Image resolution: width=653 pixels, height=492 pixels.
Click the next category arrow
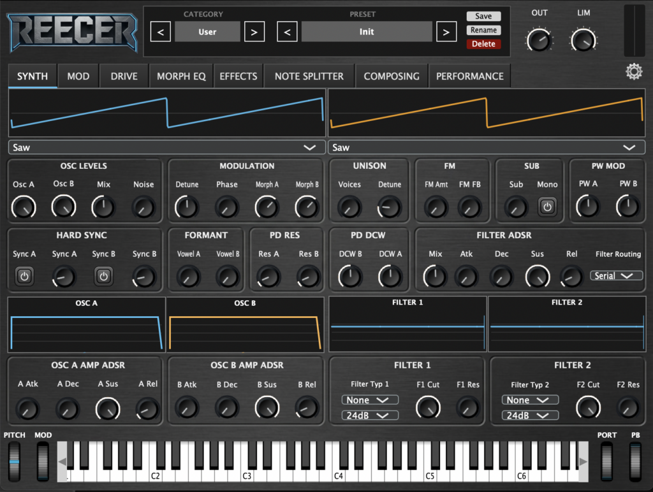point(254,32)
